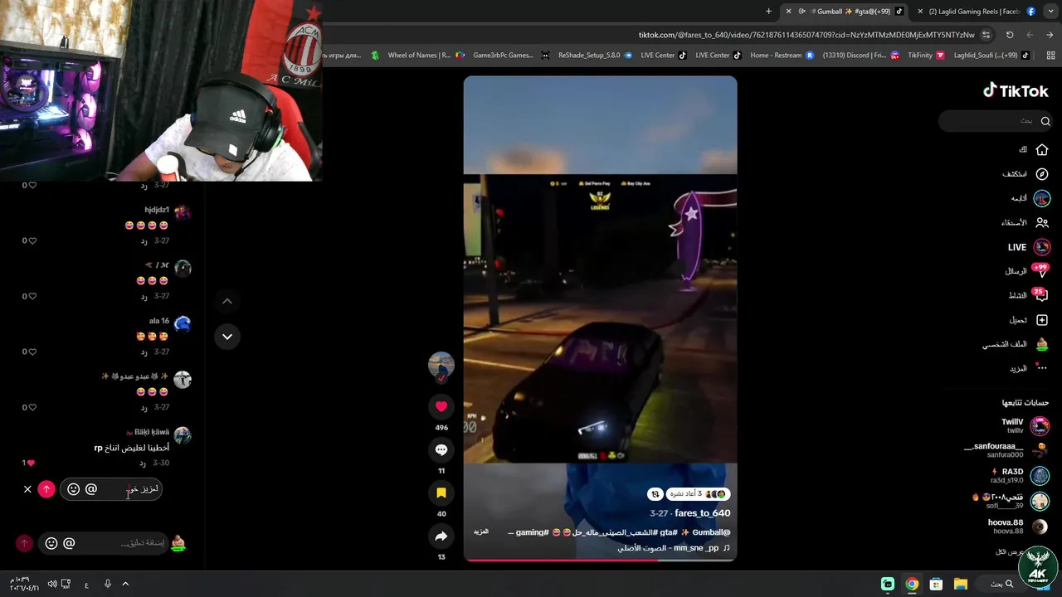Screen dimensions: 1062x597
Task: Open the Profile entry in the sidebar
Action: click(x=1016, y=344)
